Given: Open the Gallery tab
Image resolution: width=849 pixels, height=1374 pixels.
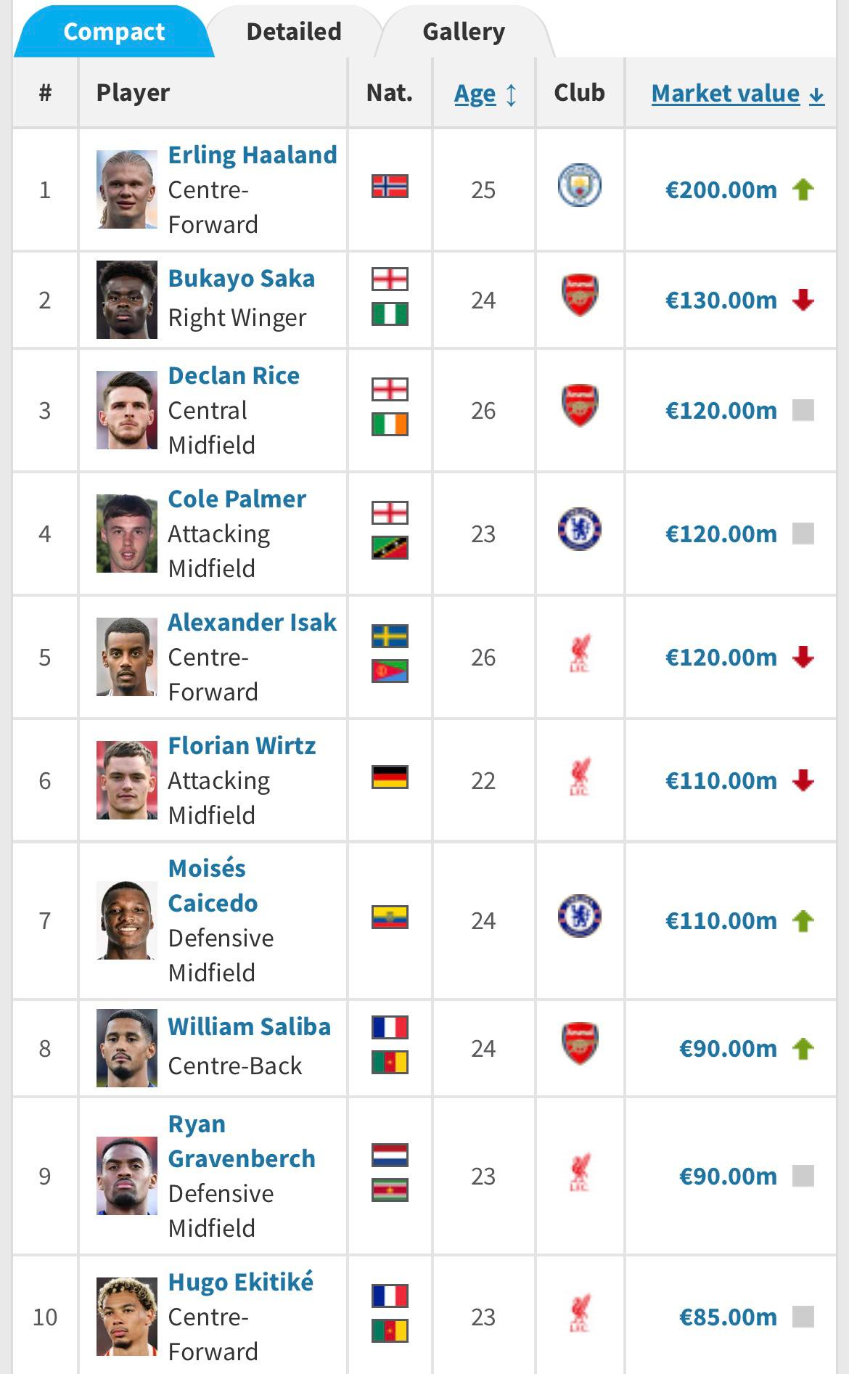Looking at the screenshot, I should click(464, 32).
